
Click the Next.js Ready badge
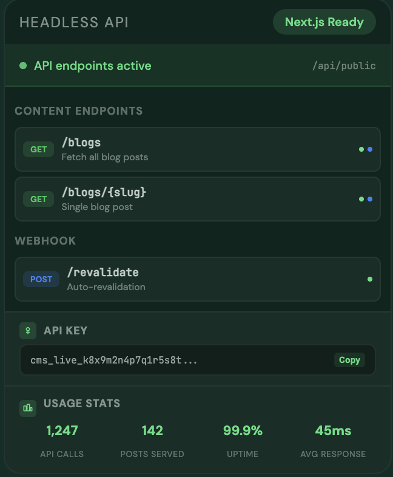pos(324,22)
